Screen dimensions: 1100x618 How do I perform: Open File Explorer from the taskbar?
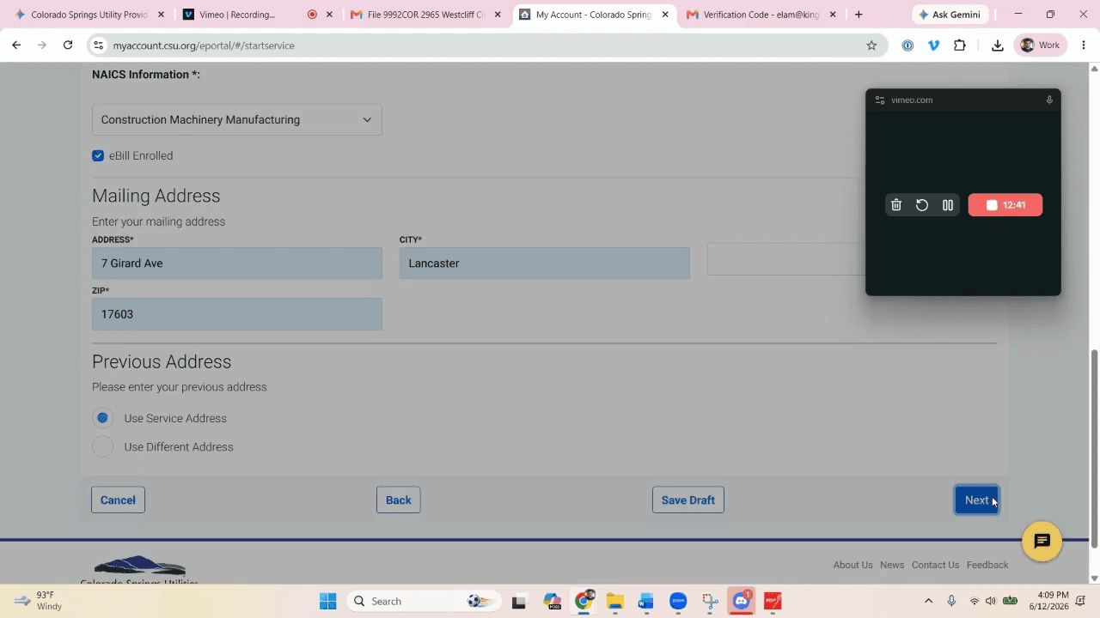pos(614,601)
